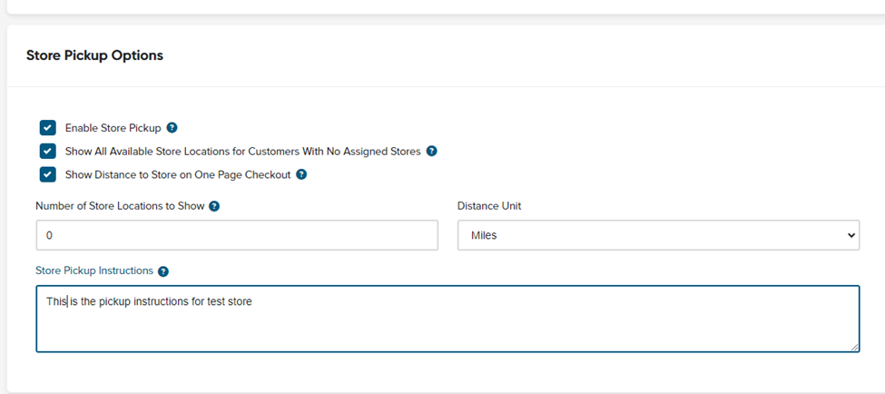Screen dimensions: 885x394
Task: Toggle Show All Available Store Locations checkbox
Action: tap(48, 152)
